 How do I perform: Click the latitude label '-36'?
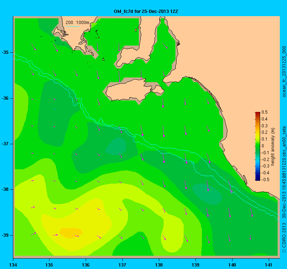pos(5,98)
